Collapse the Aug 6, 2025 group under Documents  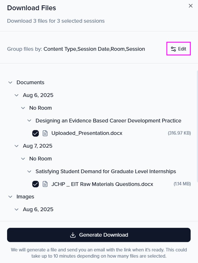pyautogui.click(x=17, y=95)
